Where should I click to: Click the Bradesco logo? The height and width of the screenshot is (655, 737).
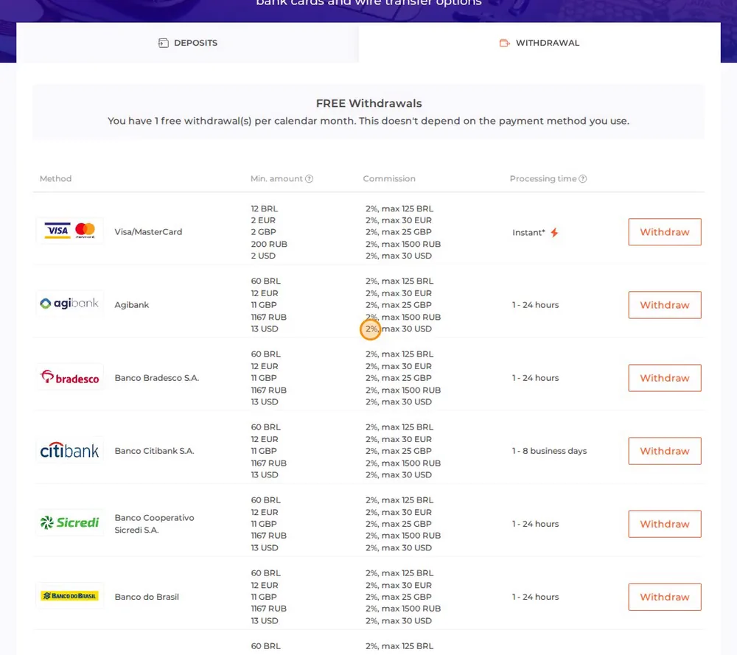point(69,376)
